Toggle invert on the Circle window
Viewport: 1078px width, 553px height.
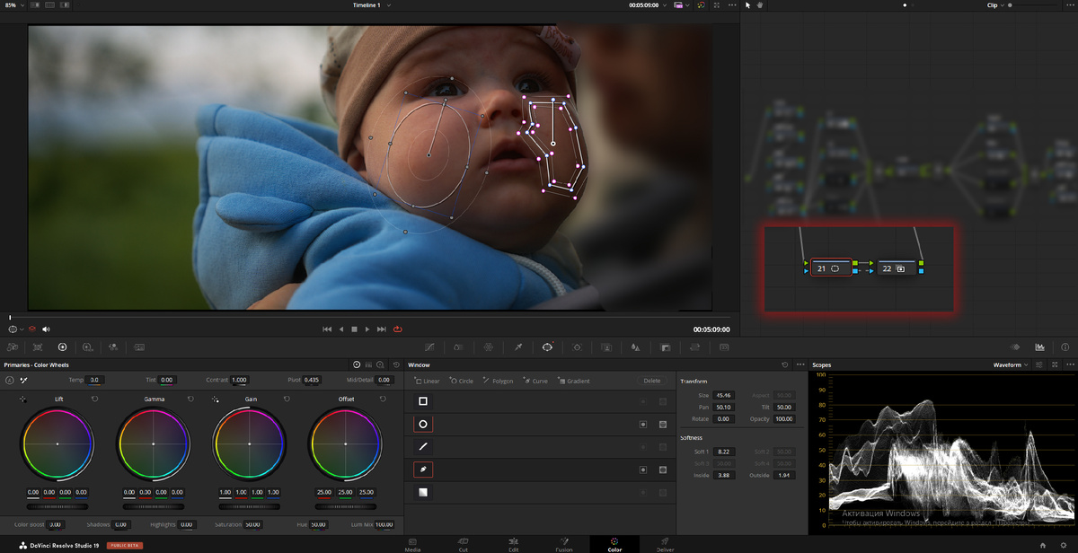click(x=643, y=424)
